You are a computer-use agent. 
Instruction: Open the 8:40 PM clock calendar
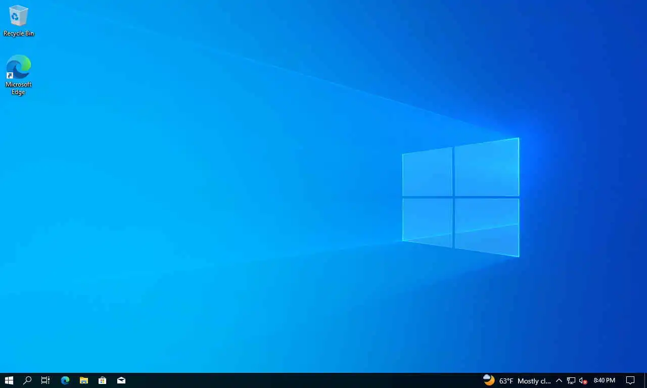point(605,380)
